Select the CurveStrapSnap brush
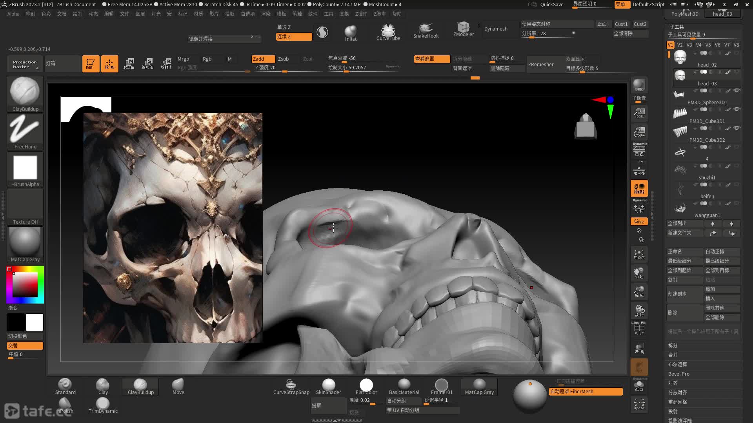The width and height of the screenshot is (753, 423). tap(291, 387)
